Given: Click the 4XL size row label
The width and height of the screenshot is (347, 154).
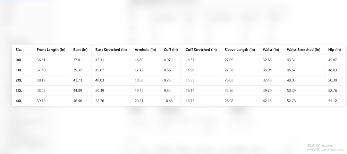Looking at the screenshot, I should [19, 101].
